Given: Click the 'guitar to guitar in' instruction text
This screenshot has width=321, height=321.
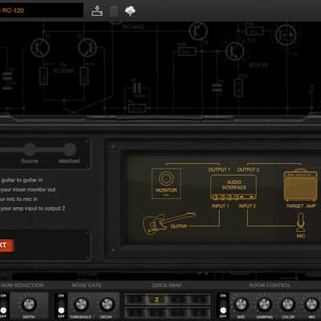Looking at the screenshot, I should click(x=22, y=180).
